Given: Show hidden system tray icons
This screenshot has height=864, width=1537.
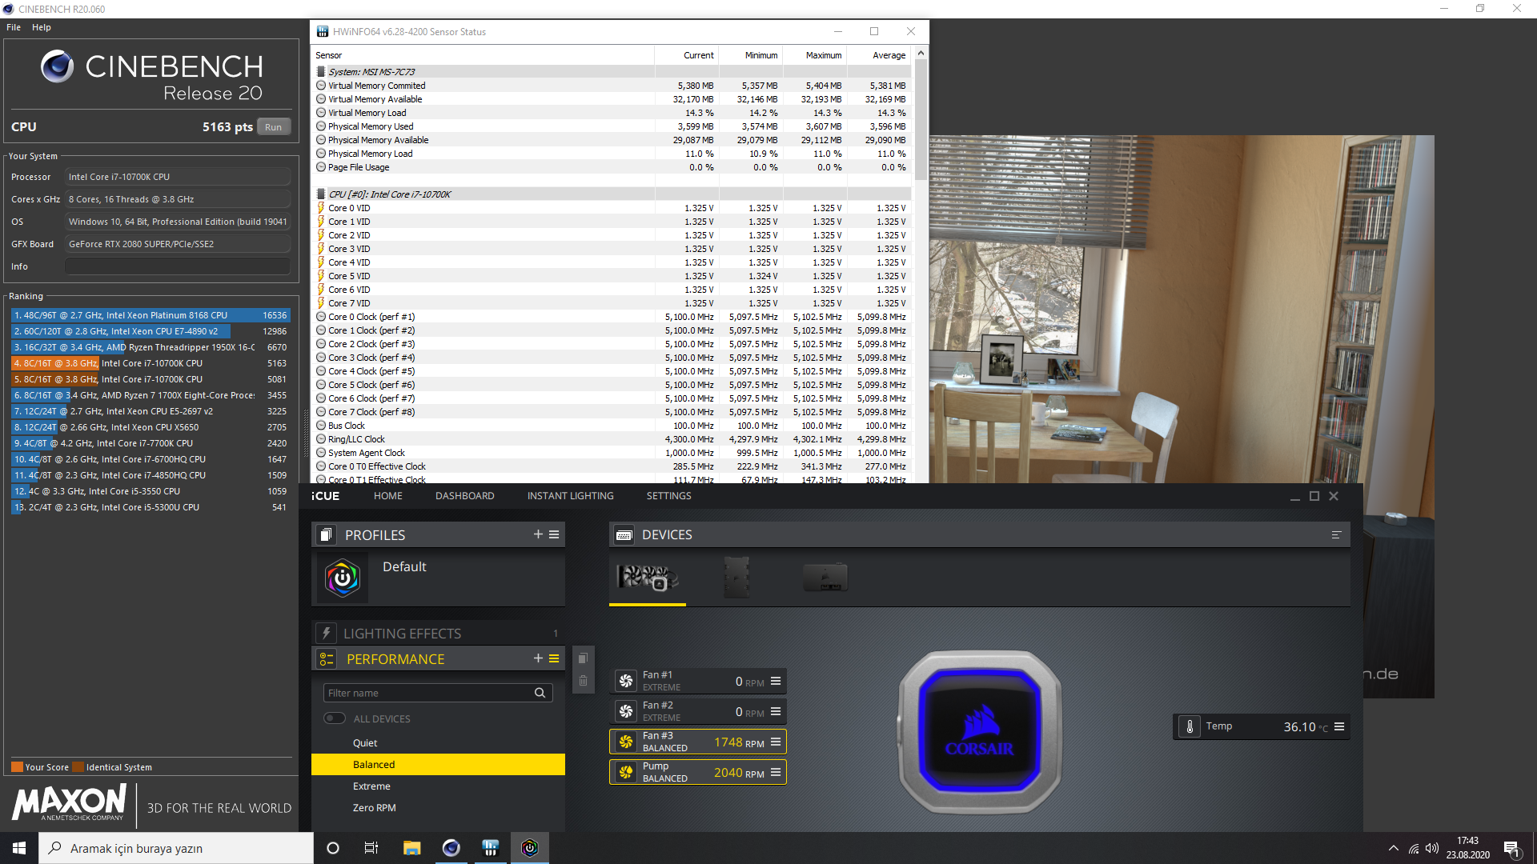Looking at the screenshot, I should 1393,848.
